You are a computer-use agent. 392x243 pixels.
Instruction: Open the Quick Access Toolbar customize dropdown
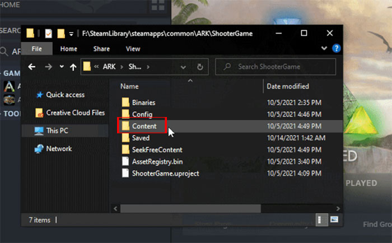[72, 34]
